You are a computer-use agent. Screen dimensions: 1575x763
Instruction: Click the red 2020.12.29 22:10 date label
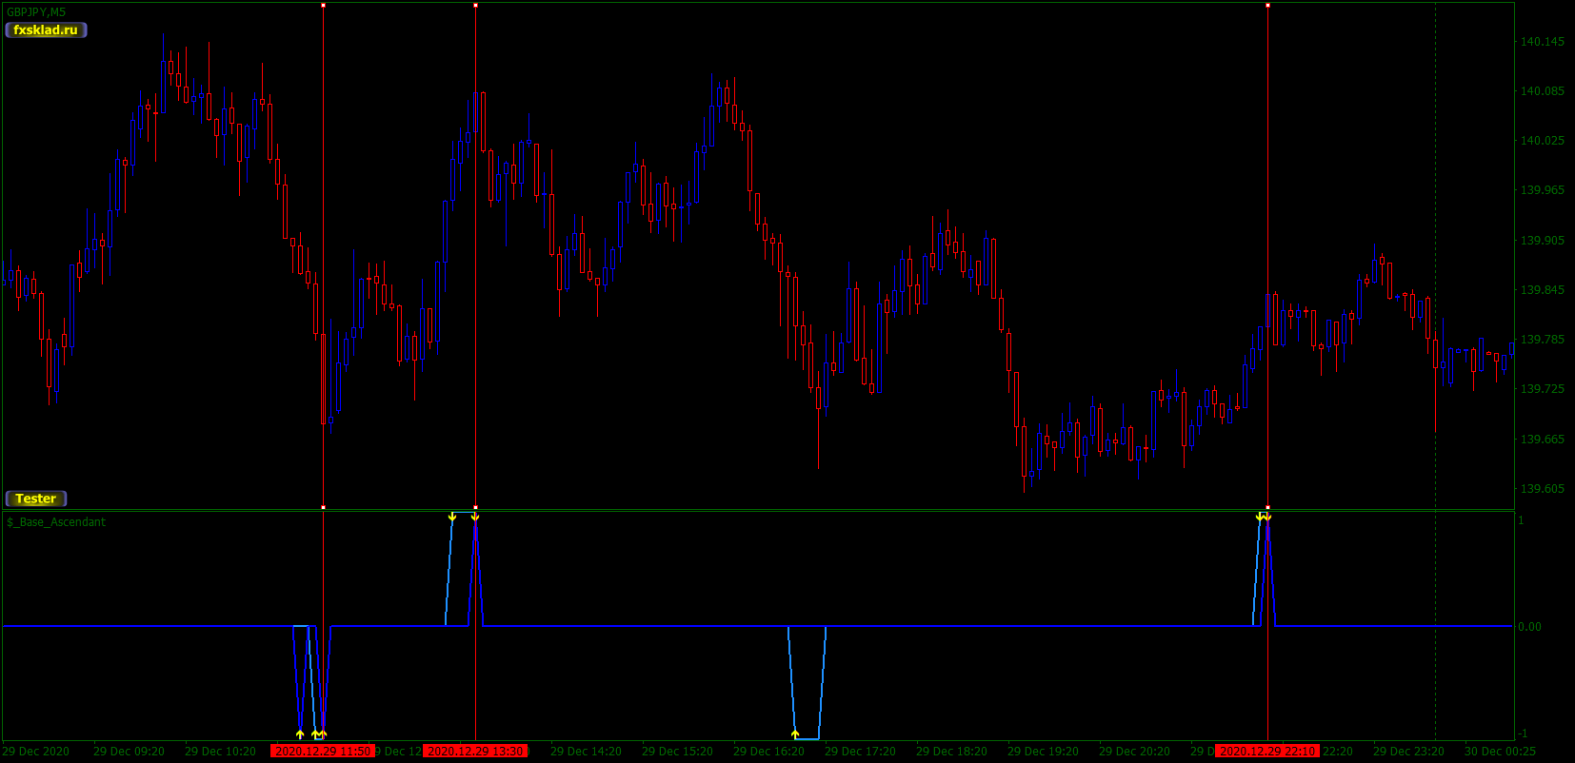pyautogui.click(x=1267, y=752)
